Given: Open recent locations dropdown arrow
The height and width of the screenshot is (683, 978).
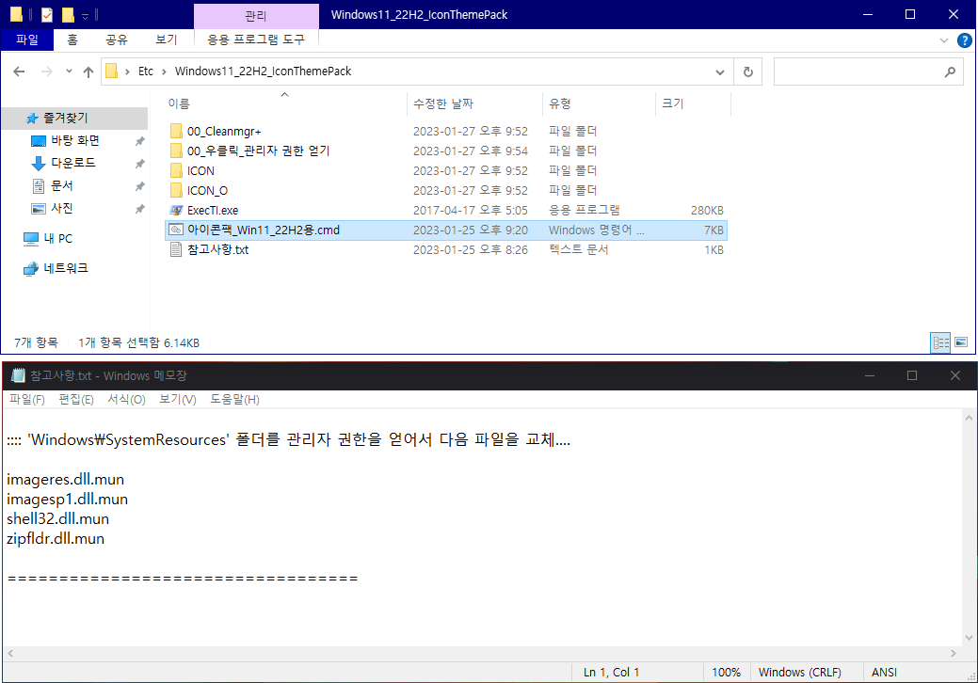Looking at the screenshot, I should (x=69, y=71).
